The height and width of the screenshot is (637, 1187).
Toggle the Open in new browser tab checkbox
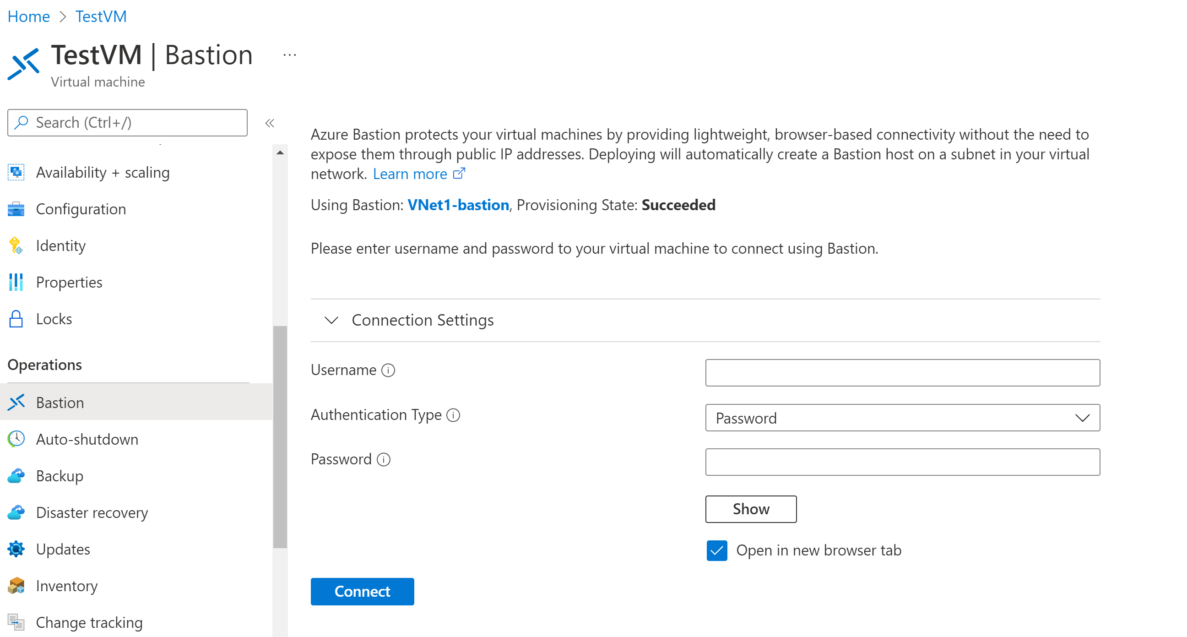pos(717,550)
